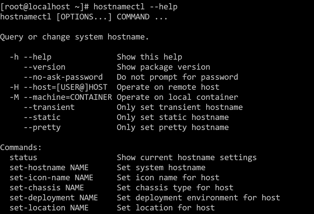The image size is (314, 214).
Task: Click the set-chassis NAME command
Action: pos(47,187)
